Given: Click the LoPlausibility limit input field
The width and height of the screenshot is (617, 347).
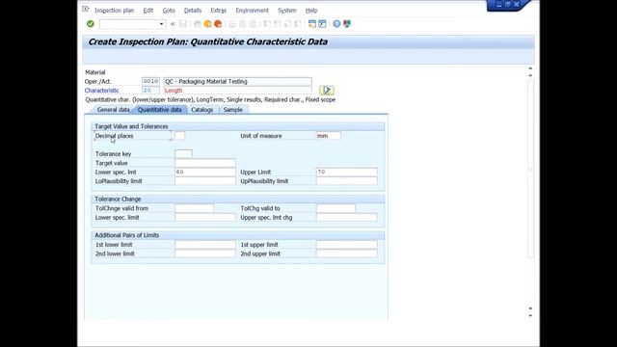Looking at the screenshot, I should [x=205, y=181].
